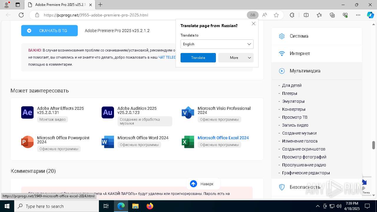Select the Графические редакторы category

tap(306, 173)
